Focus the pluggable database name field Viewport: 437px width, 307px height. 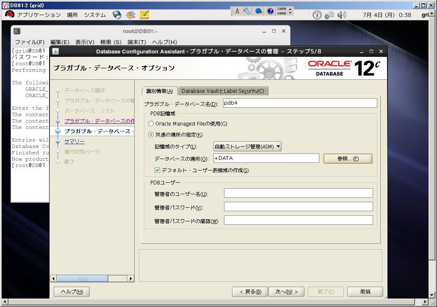coord(300,103)
